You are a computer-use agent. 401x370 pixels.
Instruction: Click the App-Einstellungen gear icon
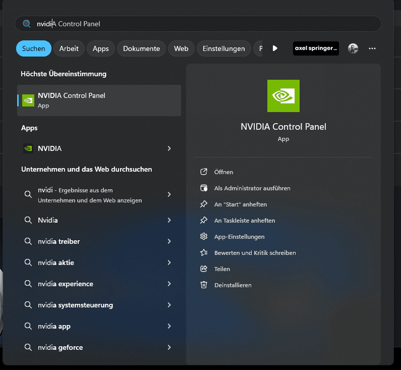coord(204,236)
